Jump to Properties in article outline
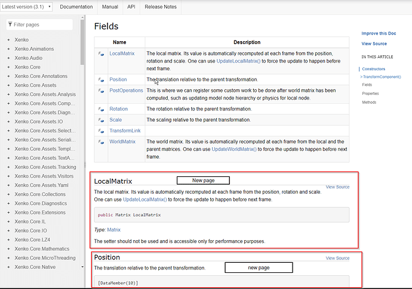This screenshot has width=412, height=289. tap(370, 94)
